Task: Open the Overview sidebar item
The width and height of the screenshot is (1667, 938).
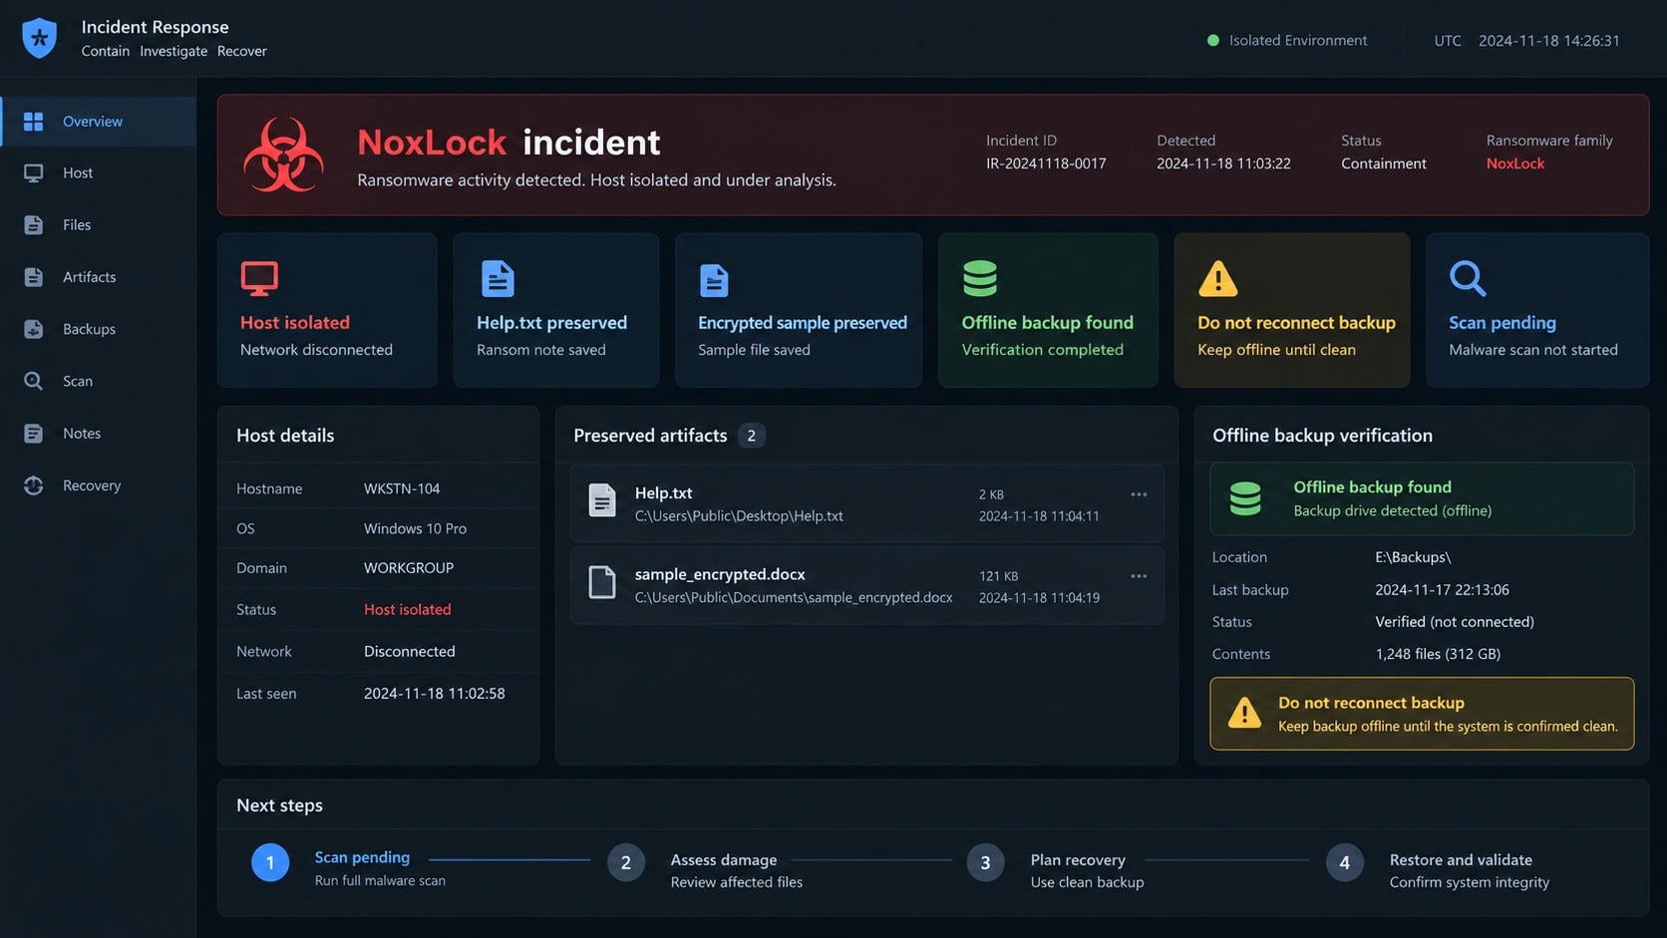Action: tap(98, 122)
